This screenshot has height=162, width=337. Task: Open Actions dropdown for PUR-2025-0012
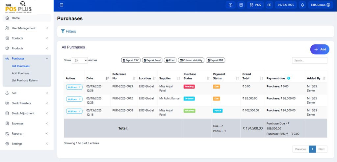point(74,99)
